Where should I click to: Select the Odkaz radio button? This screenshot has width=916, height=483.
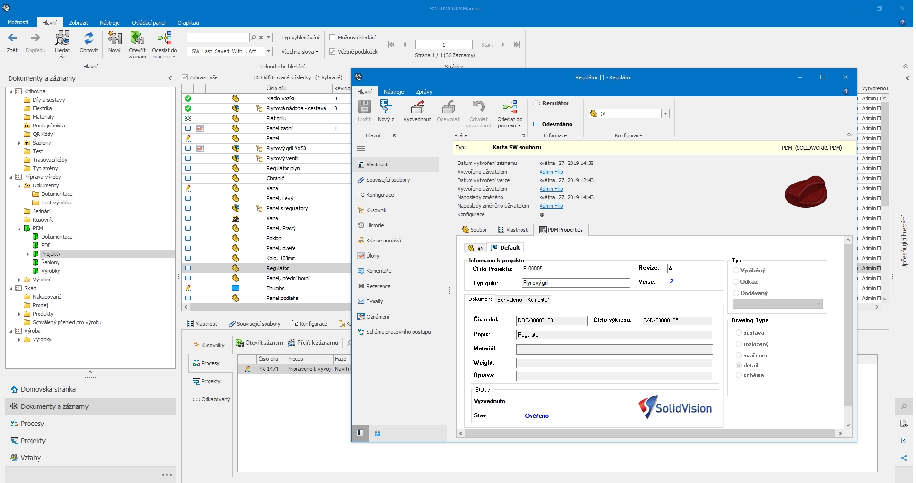click(x=736, y=282)
